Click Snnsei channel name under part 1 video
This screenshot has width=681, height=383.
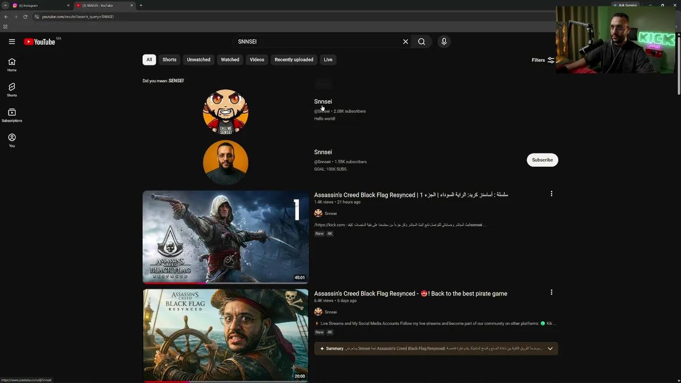[330, 213]
